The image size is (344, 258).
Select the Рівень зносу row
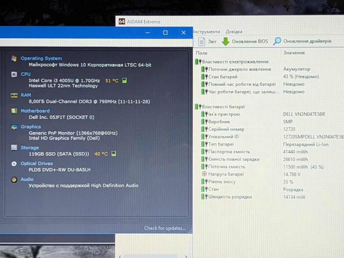pyautogui.click(x=272, y=182)
